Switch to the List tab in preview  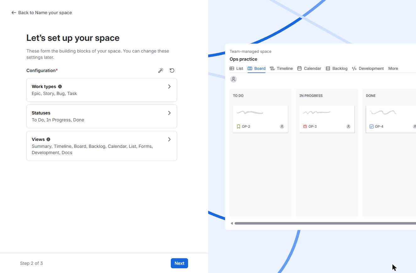coord(236,69)
